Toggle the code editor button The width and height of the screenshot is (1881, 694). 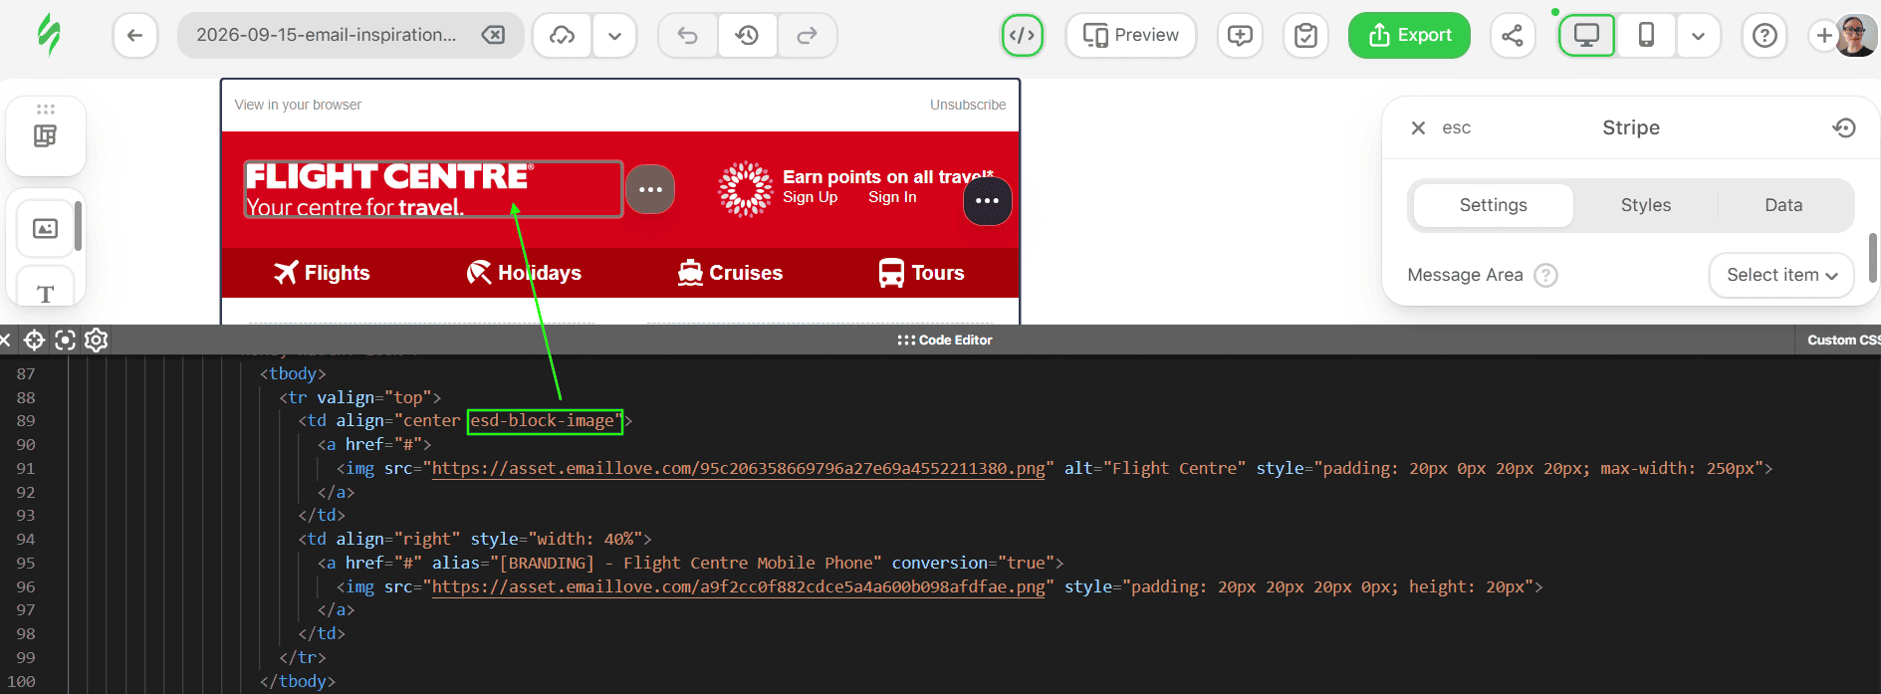pyautogui.click(x=1023, y=36)
